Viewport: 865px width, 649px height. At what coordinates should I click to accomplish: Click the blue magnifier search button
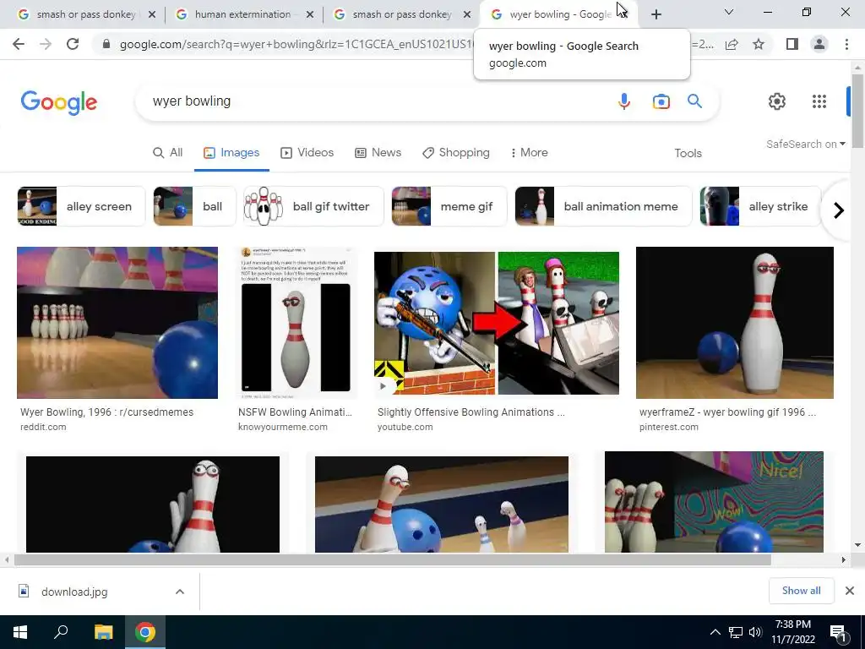tap(694, 101)
